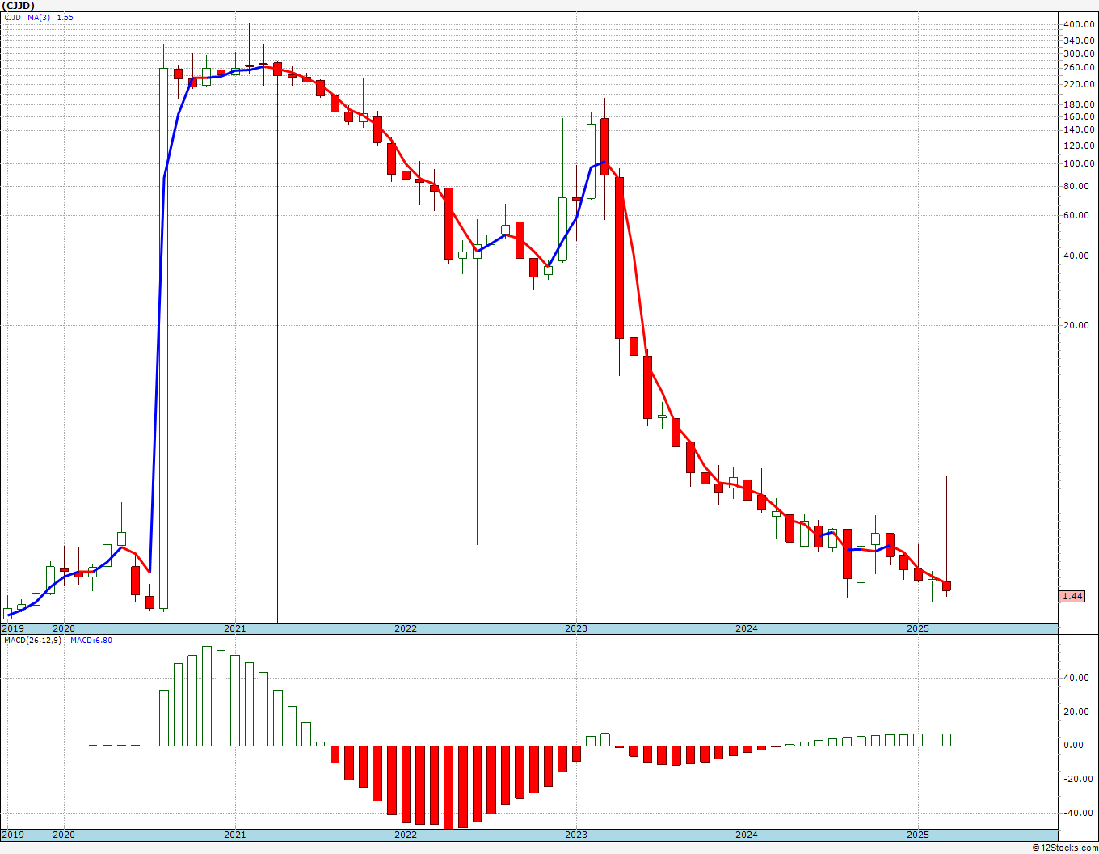Click 2021 on the price chart time axis
This screenshot has height=854, width=1099.
234,628
